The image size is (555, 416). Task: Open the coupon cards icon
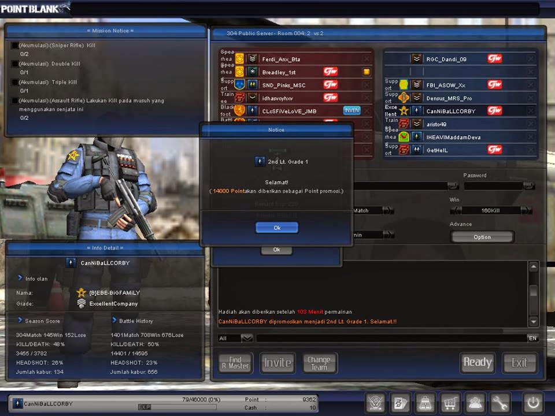coord(400,403)
